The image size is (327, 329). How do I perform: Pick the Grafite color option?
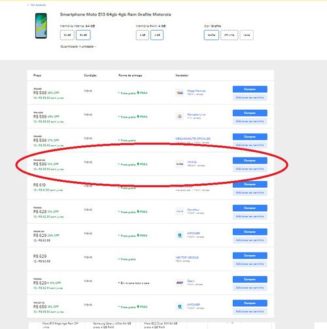coord(211,35)
